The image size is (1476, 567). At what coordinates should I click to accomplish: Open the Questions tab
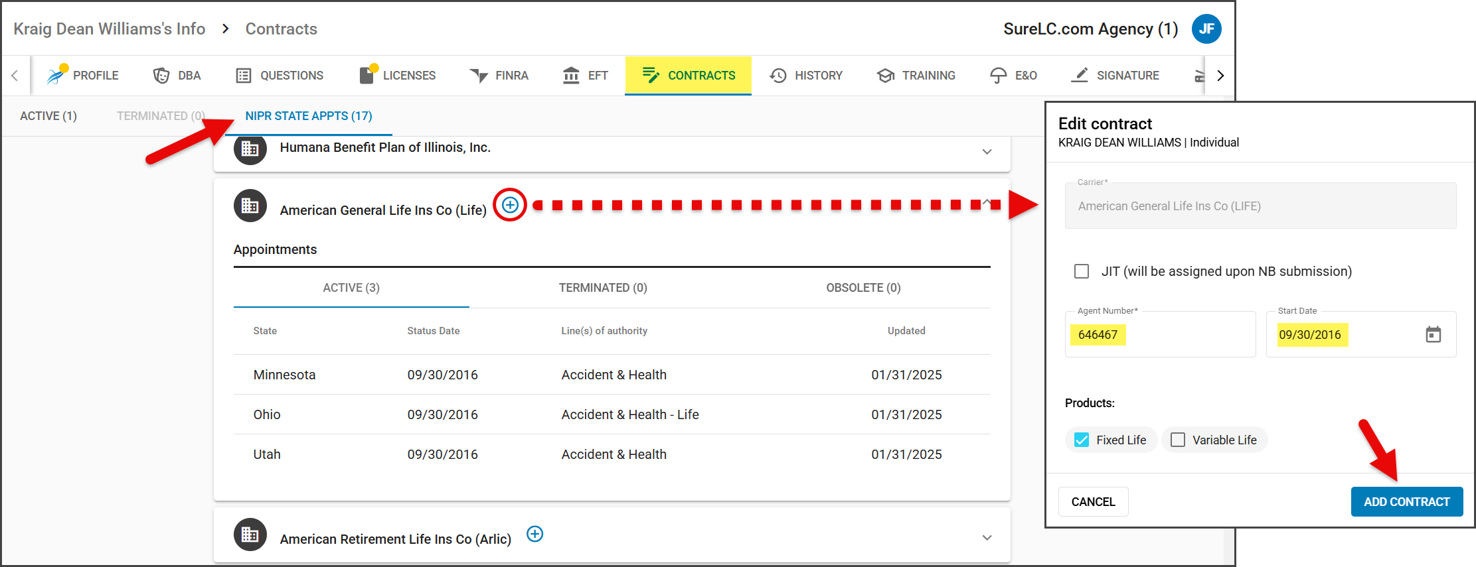coord(280,76)
